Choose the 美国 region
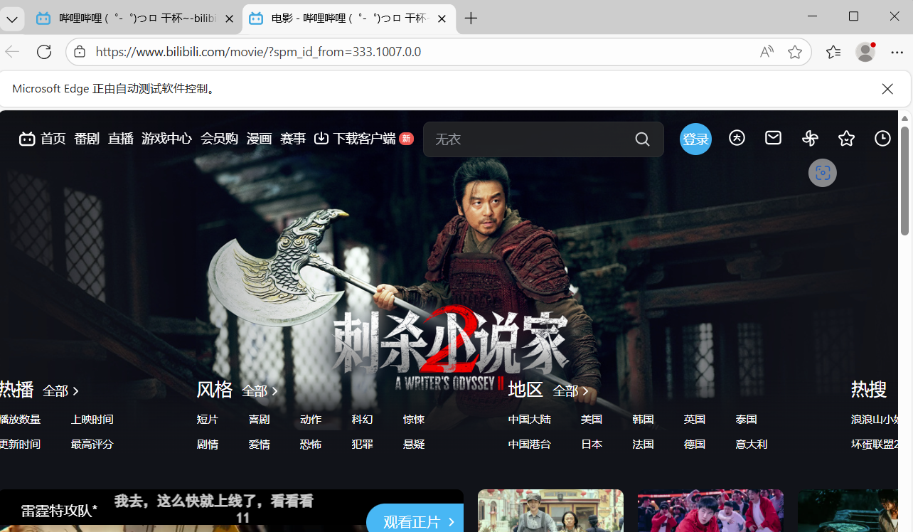The height and width of the screenshot is (532, 913). (x=592, y=420)
